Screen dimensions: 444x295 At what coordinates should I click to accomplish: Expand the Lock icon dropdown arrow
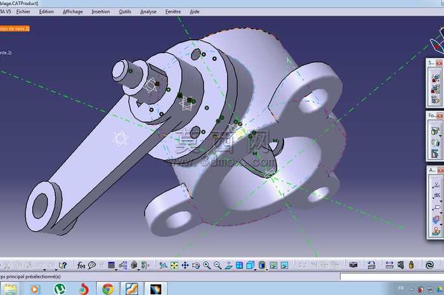pyautogui.click(x=138, y=270)
